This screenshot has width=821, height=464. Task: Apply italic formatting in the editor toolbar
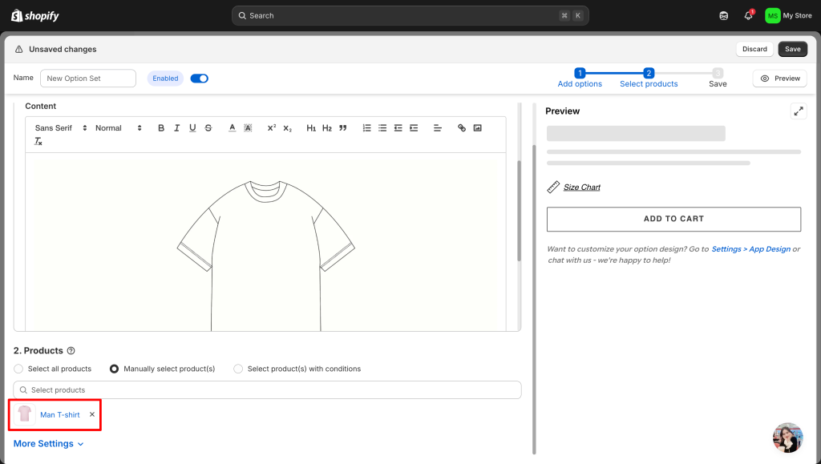(x=176, y=128)
